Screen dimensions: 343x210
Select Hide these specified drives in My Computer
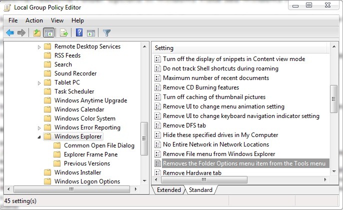pyautogui.click(x=220, y=135)
